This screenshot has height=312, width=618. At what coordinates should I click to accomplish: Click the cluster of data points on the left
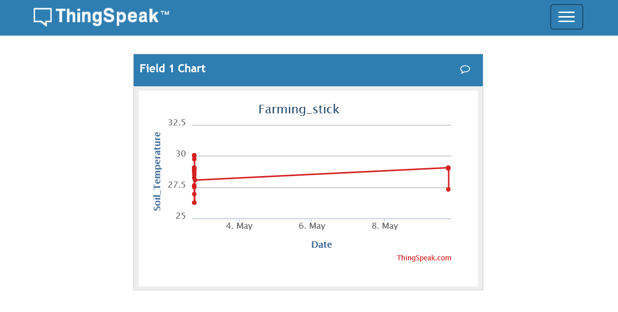point(194,173)
